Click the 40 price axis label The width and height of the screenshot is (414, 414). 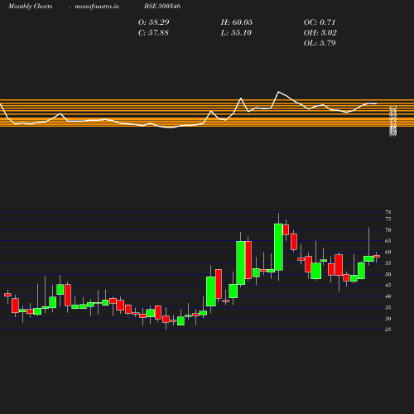[388, 296]
